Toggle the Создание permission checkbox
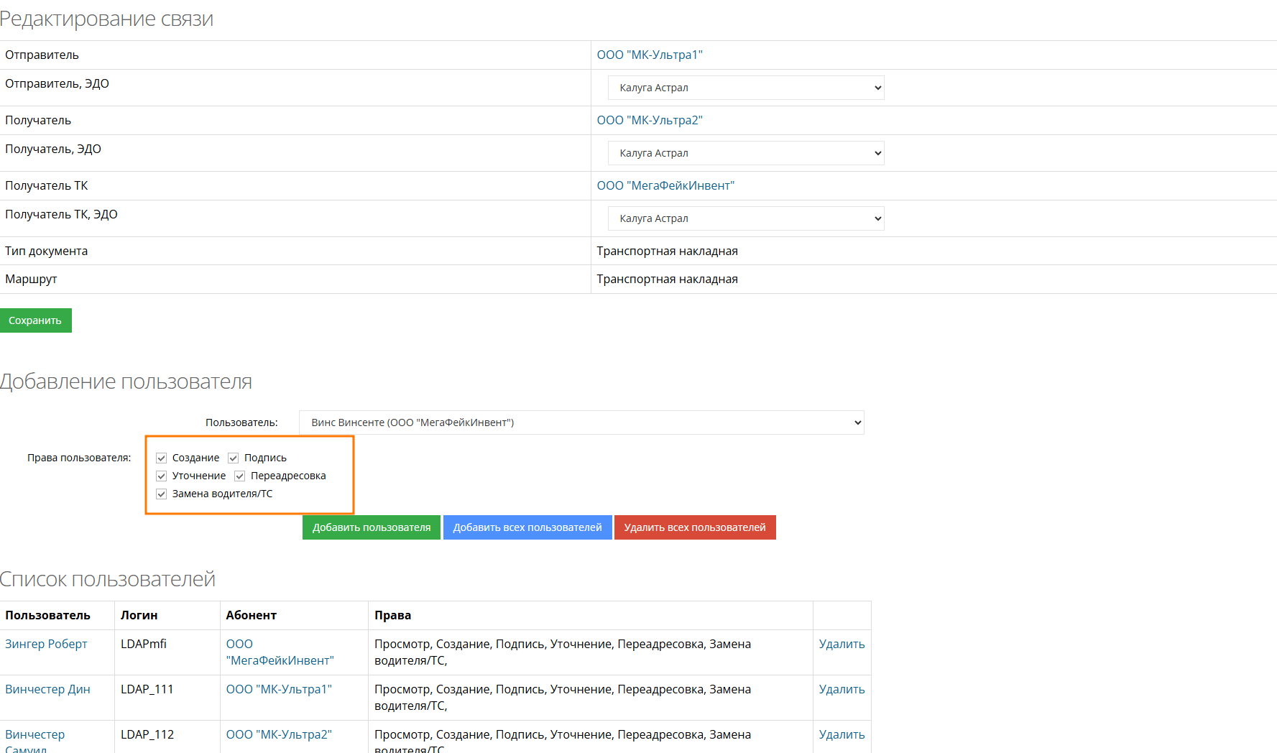Viewport: 1277px width, 753px height. pos(162,458)
